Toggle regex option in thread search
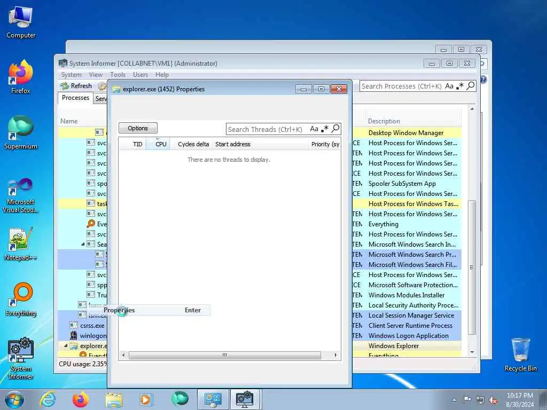 point(325,129)
